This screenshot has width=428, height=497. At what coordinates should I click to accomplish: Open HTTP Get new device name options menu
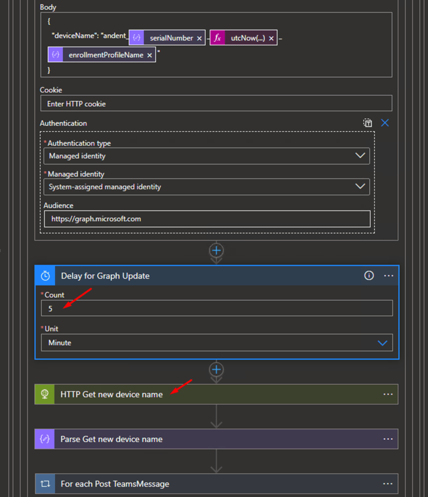(x=388, y=394)
